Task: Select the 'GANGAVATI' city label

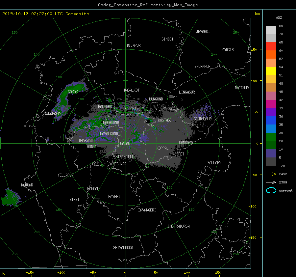Action: (188, 143)
